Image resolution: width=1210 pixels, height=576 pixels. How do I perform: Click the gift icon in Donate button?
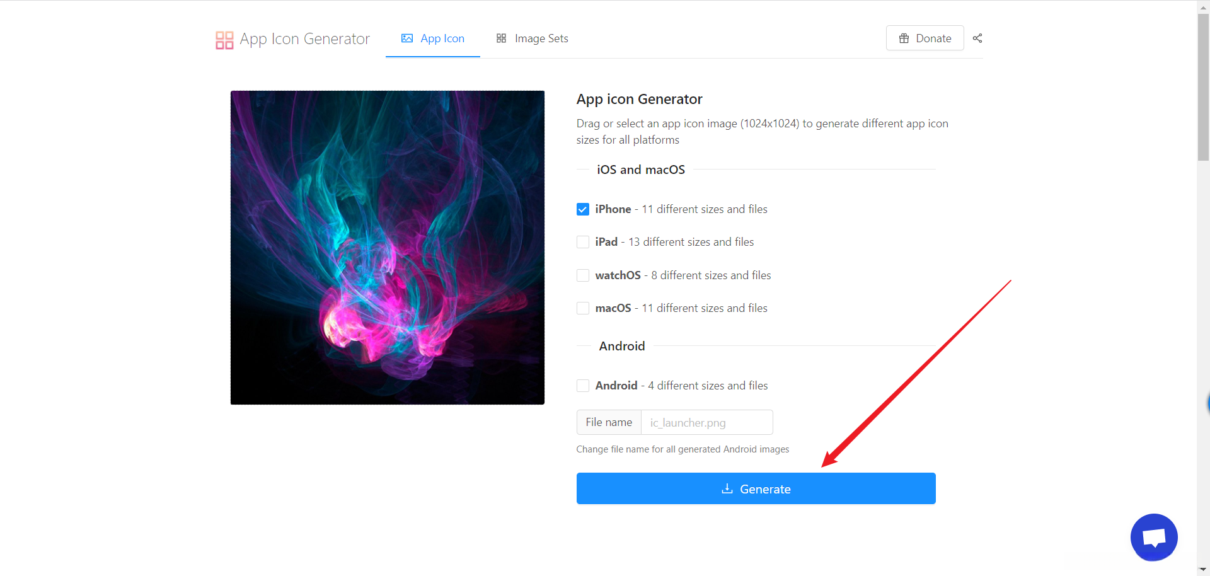[904, 38]
